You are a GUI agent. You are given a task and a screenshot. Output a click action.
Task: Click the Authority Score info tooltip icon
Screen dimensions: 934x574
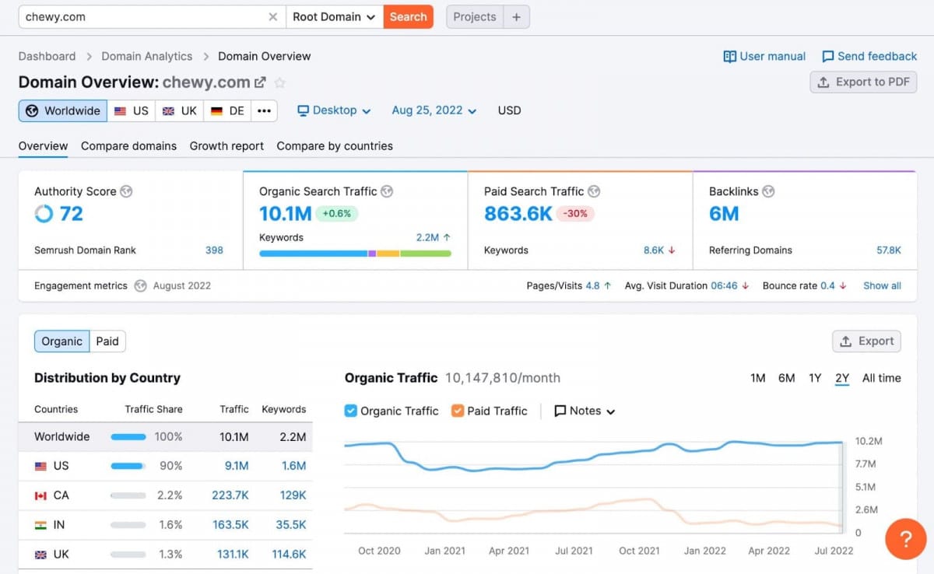click(x=128, y=191)
